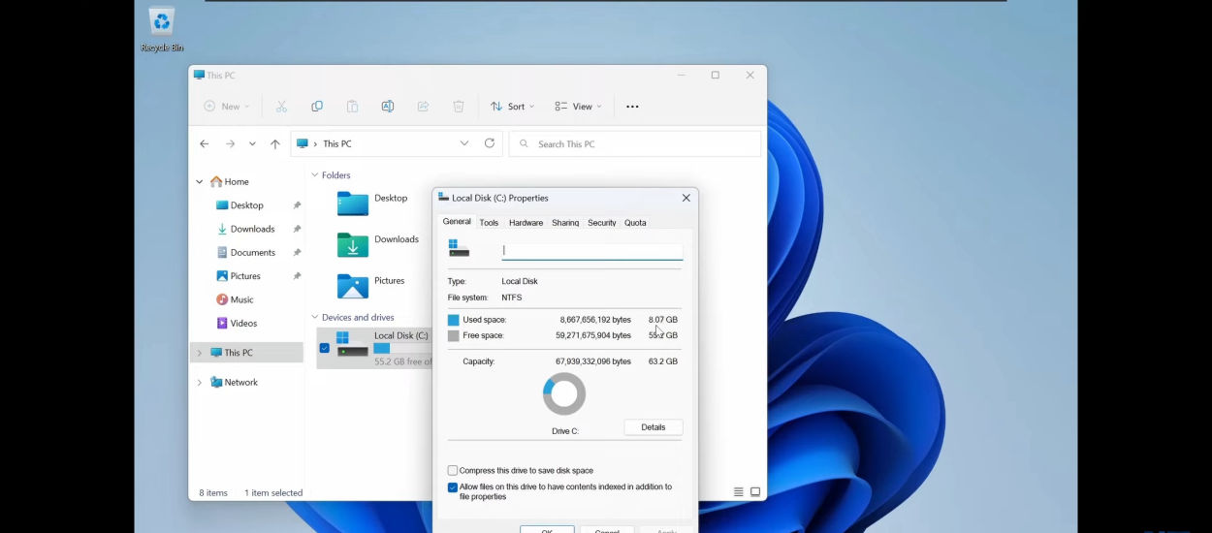The width and height of the screenshot is (1212, 533).
Task: Collapse the Folders group section
Action: coord(314,175)
